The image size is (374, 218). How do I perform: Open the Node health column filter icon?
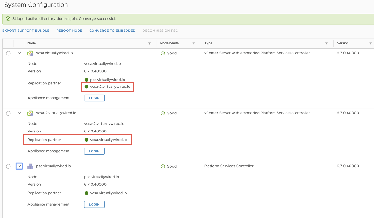194,44
